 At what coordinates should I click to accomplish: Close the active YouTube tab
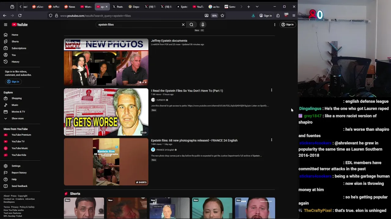tap(106, 7)
